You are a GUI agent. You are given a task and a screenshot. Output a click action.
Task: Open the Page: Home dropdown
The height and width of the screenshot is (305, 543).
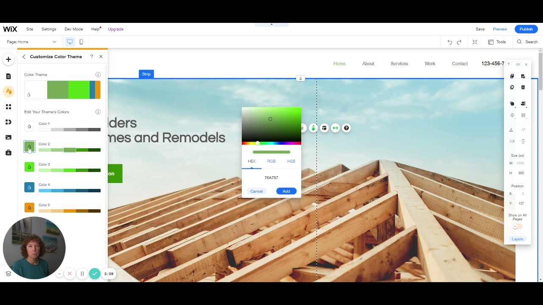pyautogui.click(x=31, y=42)
